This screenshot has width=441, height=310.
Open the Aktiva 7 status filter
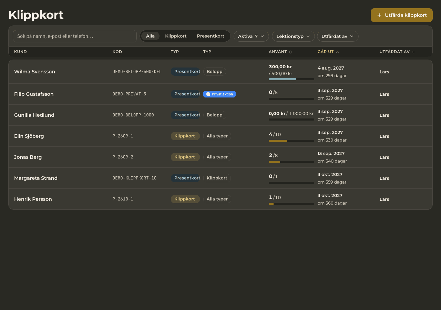point(251,36)
